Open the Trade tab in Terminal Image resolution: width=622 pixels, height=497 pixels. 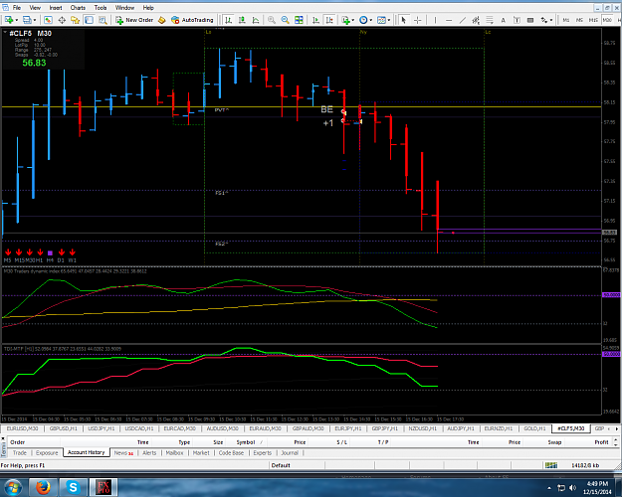(20, 452)
